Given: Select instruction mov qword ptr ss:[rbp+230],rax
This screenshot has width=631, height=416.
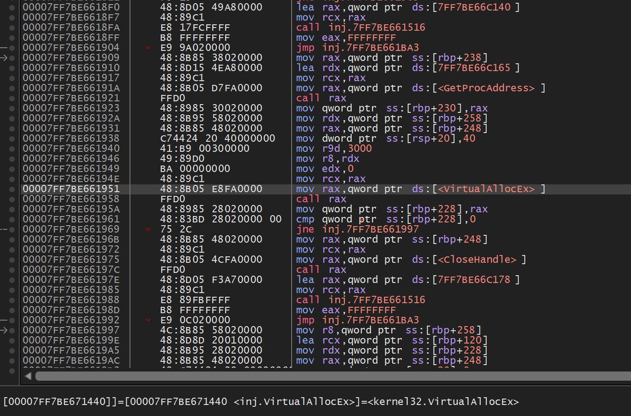Looking at the screenshot, I should (392, 108).
